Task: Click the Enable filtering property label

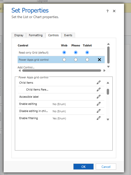Action: pyautogui.click(x=29, y=118)
